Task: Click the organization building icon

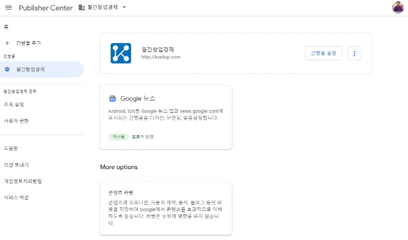Action: pos(82,8)
